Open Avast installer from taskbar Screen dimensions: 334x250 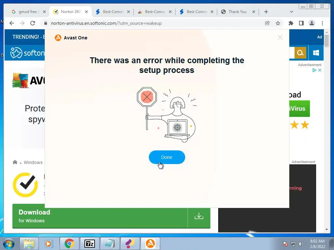(150, 243)
